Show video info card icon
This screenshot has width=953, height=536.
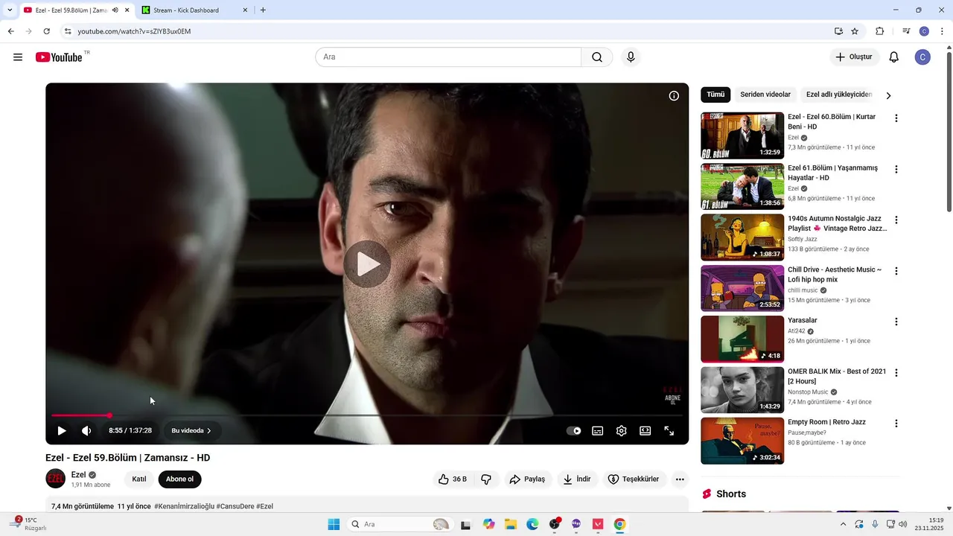coord(674,96)
